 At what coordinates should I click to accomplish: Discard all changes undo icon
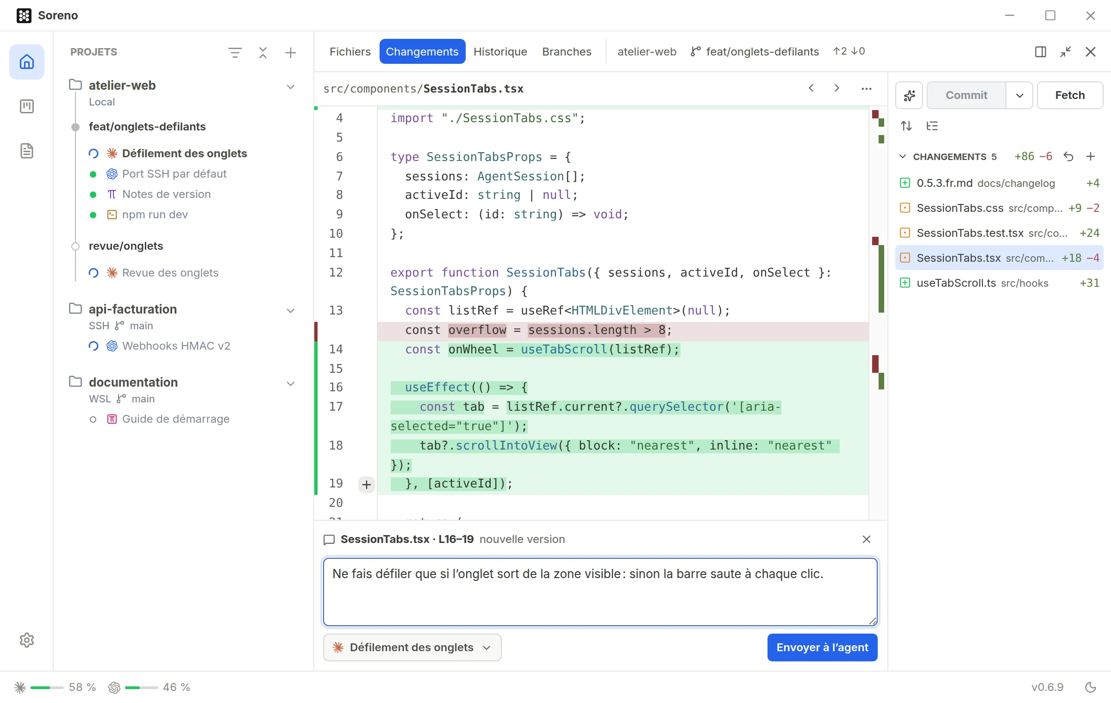(x=1068, y=156)
